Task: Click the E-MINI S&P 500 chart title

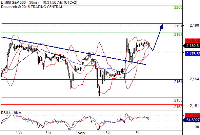Action: click(39, 2)
